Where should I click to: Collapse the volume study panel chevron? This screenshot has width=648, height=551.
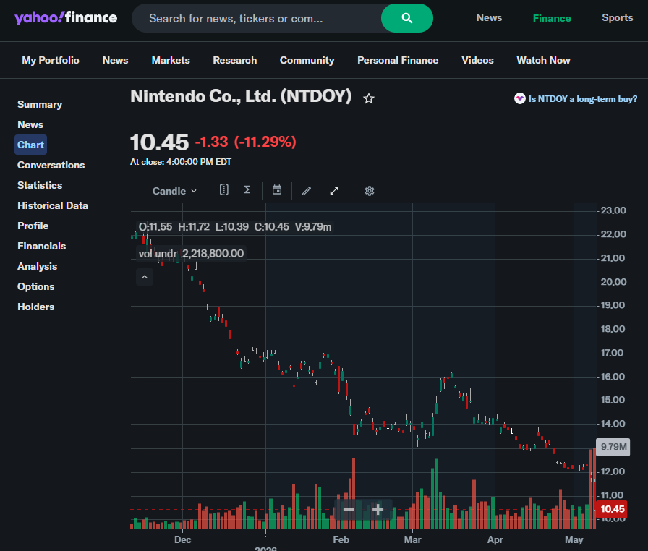point(145,277)
